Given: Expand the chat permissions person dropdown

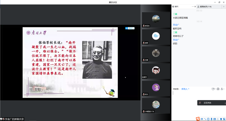Looking at the screenshot, I should (x=222, y=89).
